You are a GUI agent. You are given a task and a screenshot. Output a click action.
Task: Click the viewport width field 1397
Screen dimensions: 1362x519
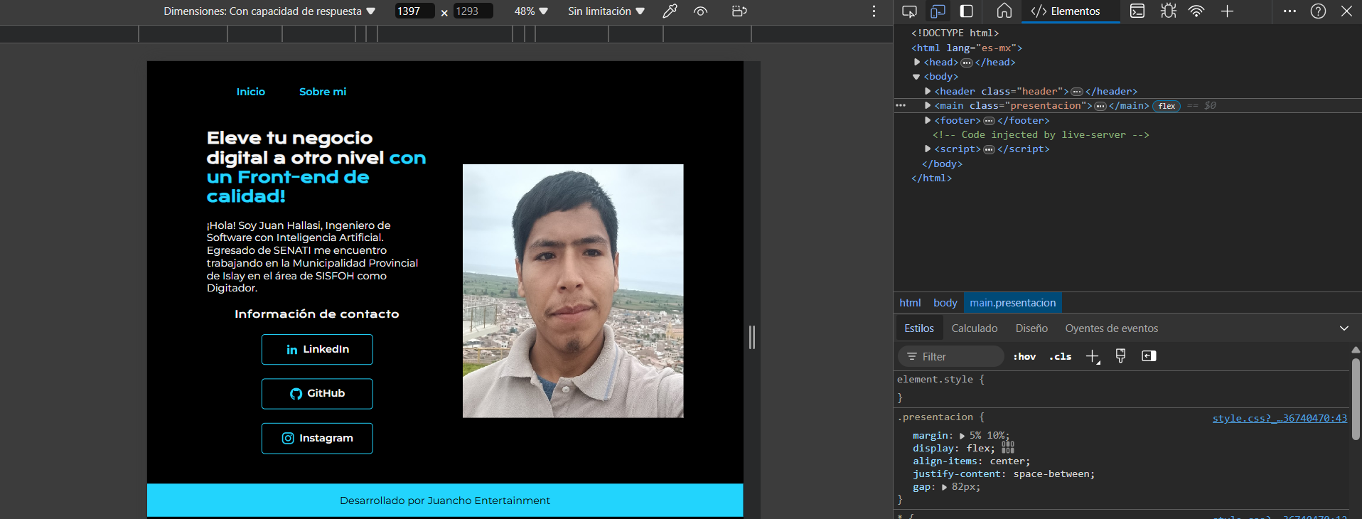[x=414, y=11]
